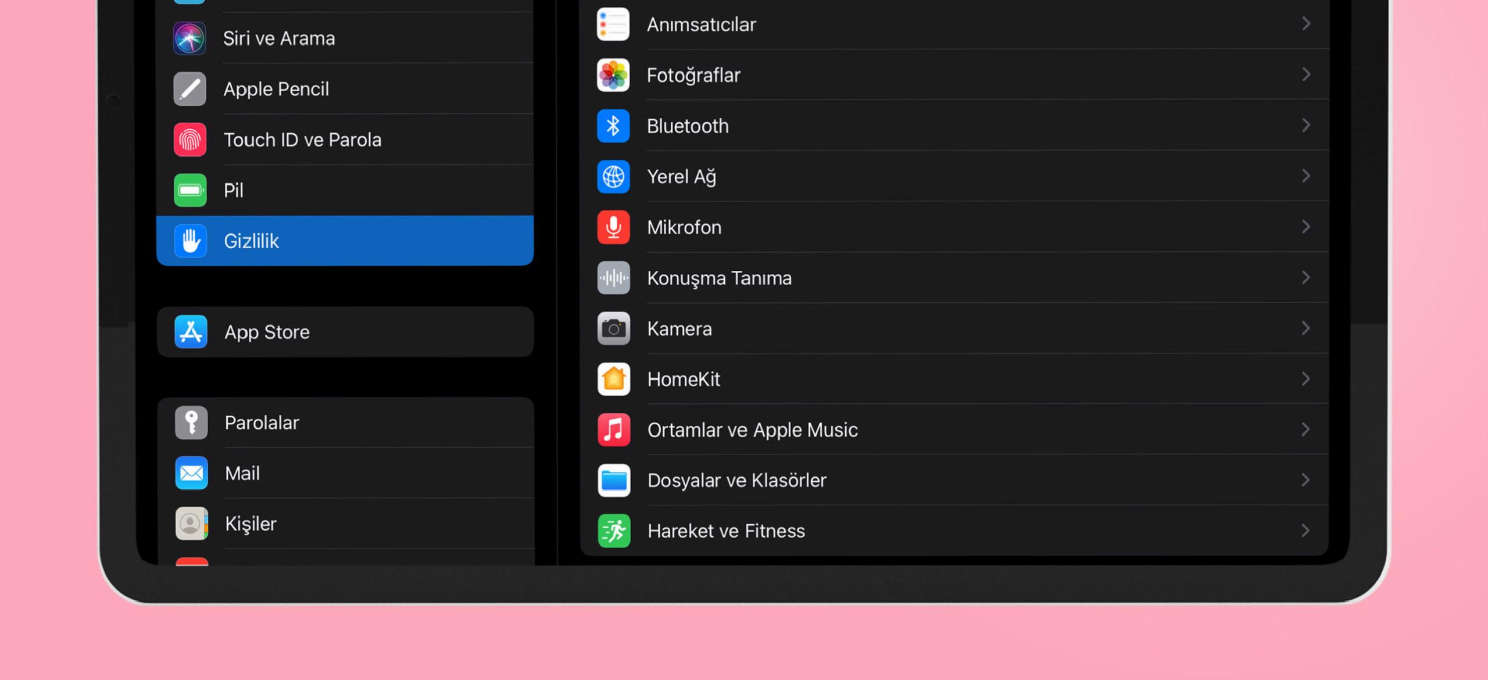1488x680 pixels.
Task: Tap the Fotoğraflar flower icon
Action: [613, 75]
